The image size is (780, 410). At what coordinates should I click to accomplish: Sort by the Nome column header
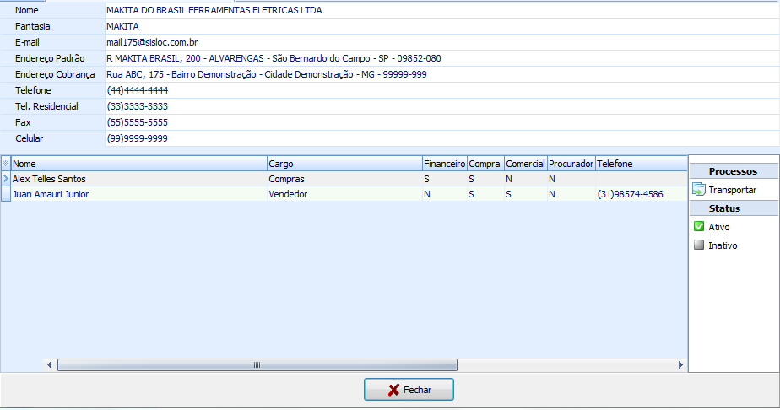[138, 164]
